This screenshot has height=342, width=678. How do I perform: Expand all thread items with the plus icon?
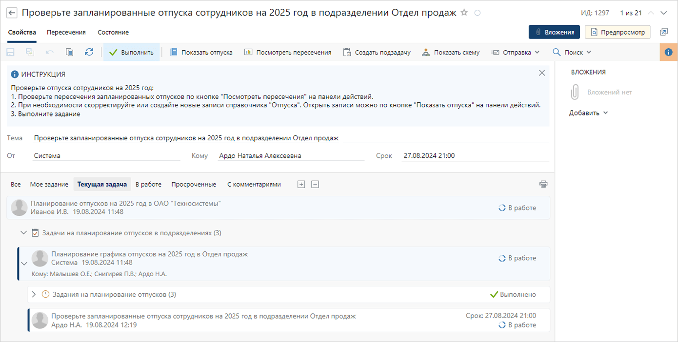(301, 184)
